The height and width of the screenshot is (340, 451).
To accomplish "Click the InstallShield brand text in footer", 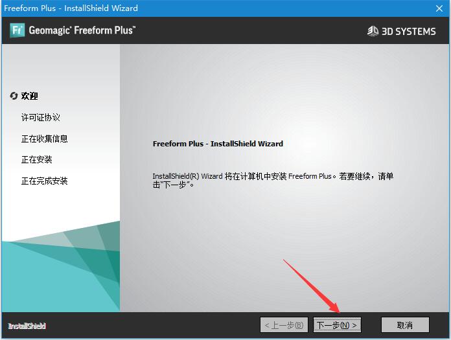I will click(x=27, y=326).
